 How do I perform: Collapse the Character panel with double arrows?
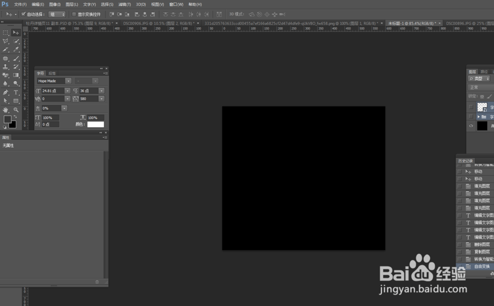[x=101, y=68]
